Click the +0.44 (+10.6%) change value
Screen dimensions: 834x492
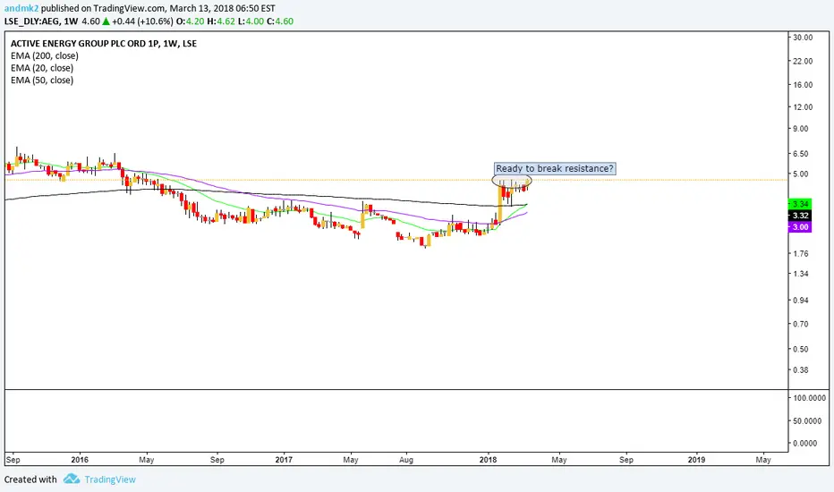tap(142, 21)
